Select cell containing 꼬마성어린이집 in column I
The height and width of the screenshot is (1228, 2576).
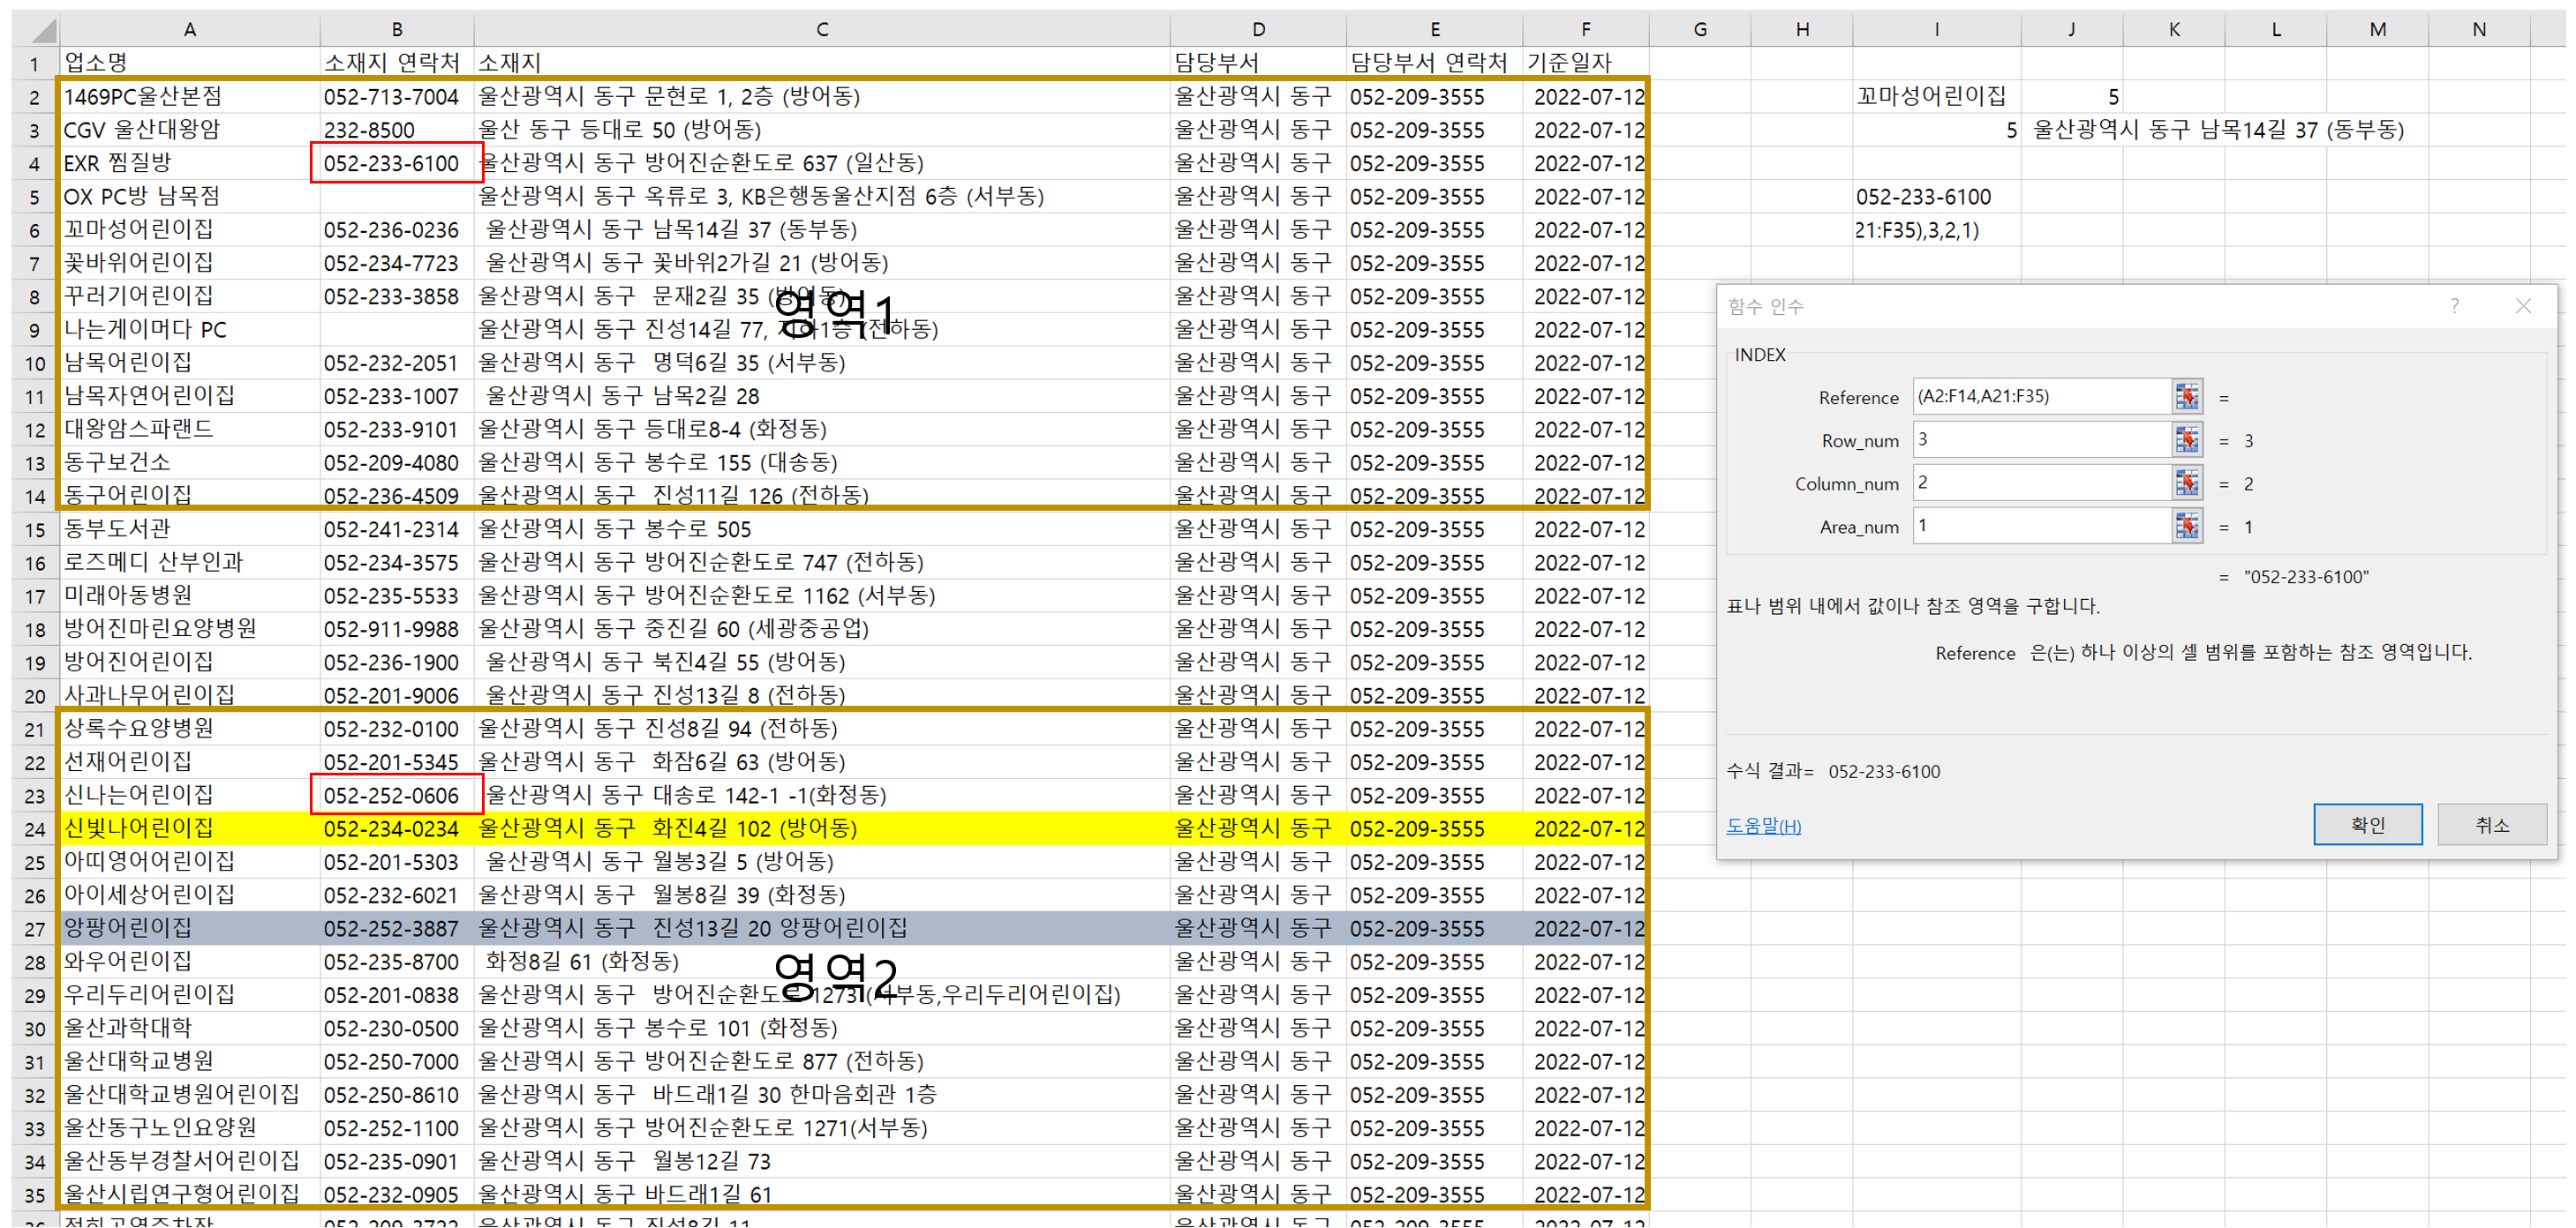[x=1931, y=96]
